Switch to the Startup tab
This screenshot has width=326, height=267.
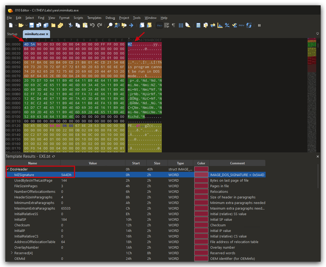tap(12, 34)
